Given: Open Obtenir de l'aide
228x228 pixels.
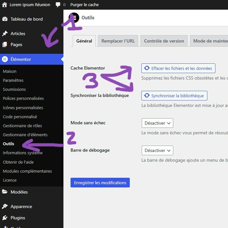Looking at the screenshot, I should point(18,162).
